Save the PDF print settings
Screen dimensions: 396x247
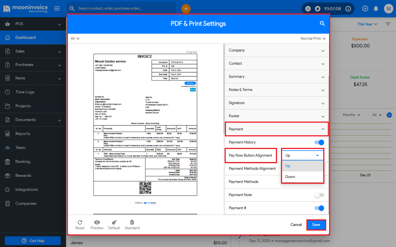point(316,225)
